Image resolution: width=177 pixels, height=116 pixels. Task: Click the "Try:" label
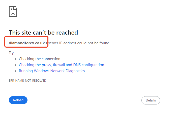(x=12, y=53)
